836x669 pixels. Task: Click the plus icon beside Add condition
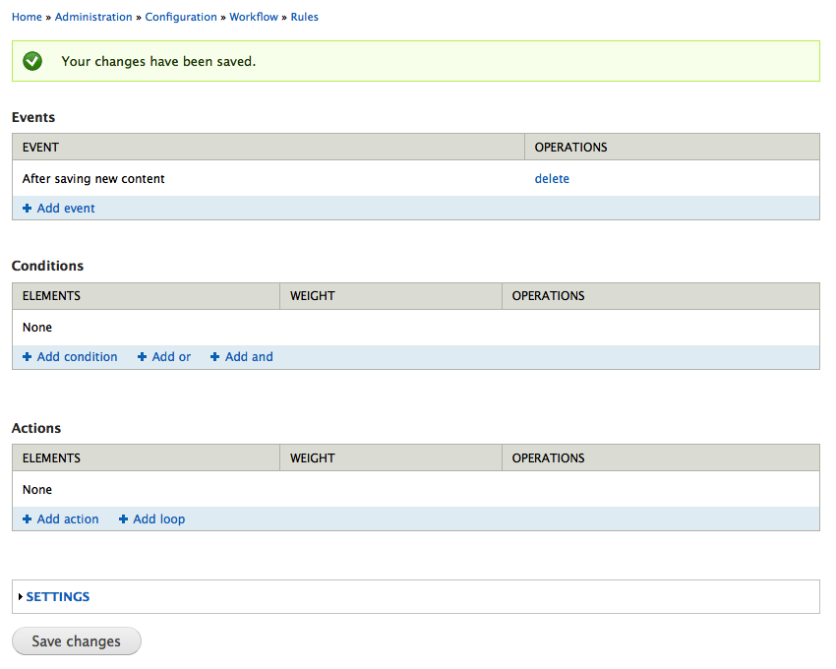pos(28,357)
